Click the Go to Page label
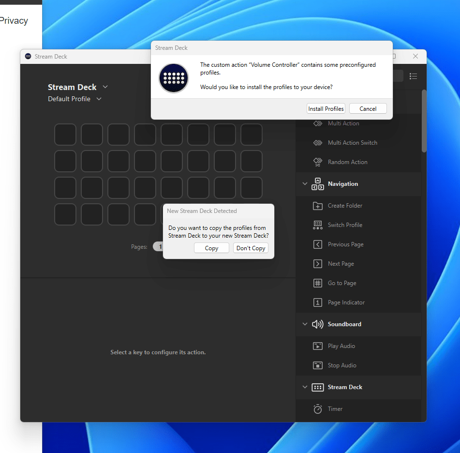This screenshot has height=453, width=460. pyautogui.click(x=342, y=283)
